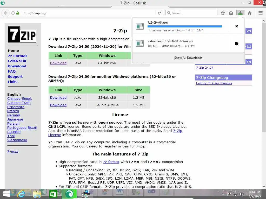Click the 7z2409-x64.exe file icon

click(139, 26)
